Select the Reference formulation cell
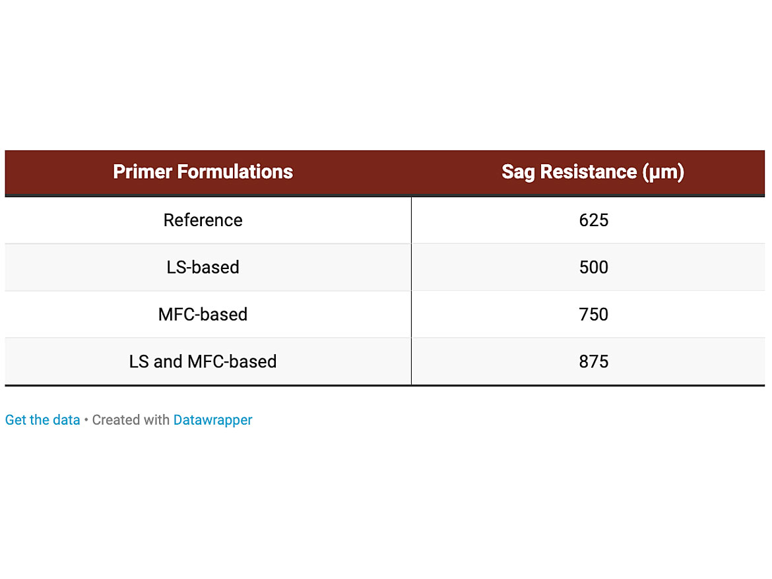 203,220
